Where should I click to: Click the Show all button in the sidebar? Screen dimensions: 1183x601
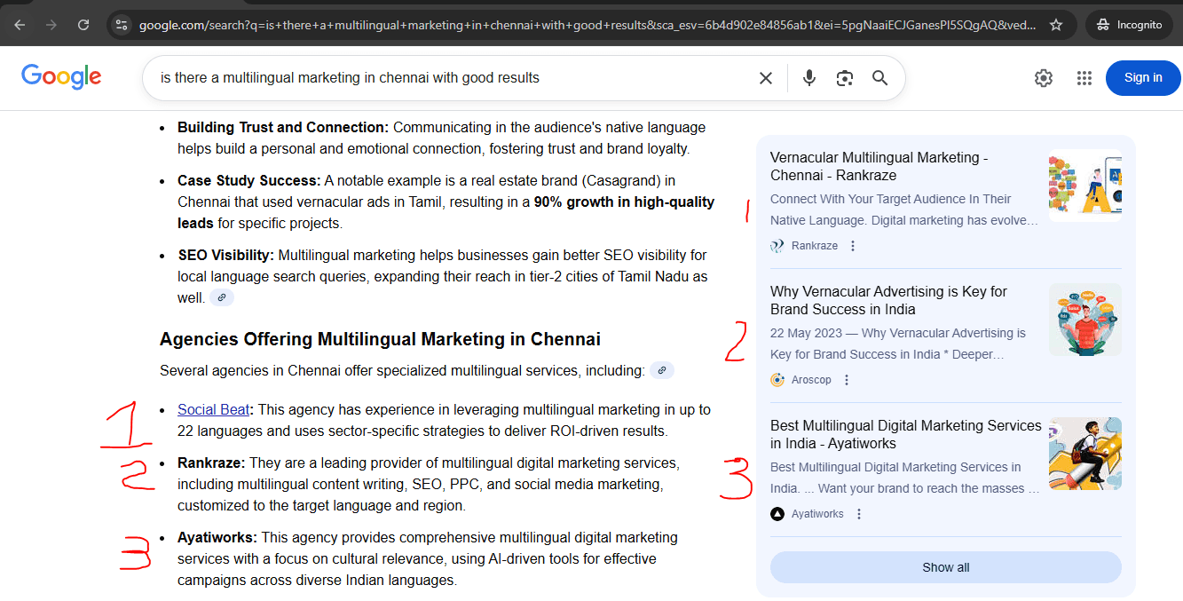pos(945,567)
